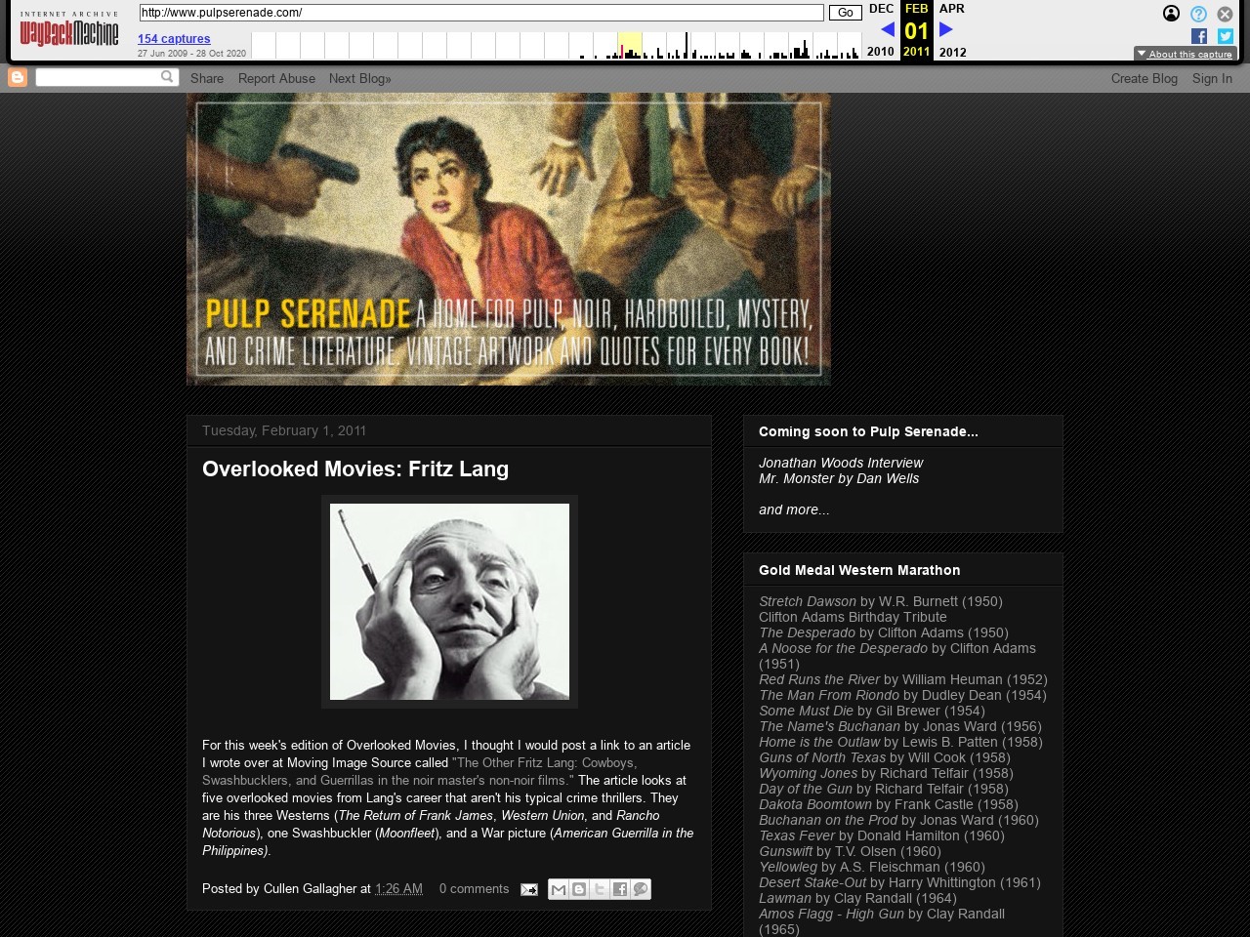Click the Fritz Lang portrait photo
The height and width of the screenshot is (937, 1250).
pos(449,601)
